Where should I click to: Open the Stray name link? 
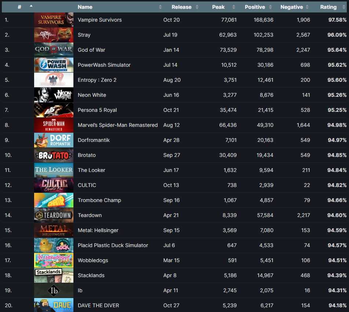[x=84, y=35]
